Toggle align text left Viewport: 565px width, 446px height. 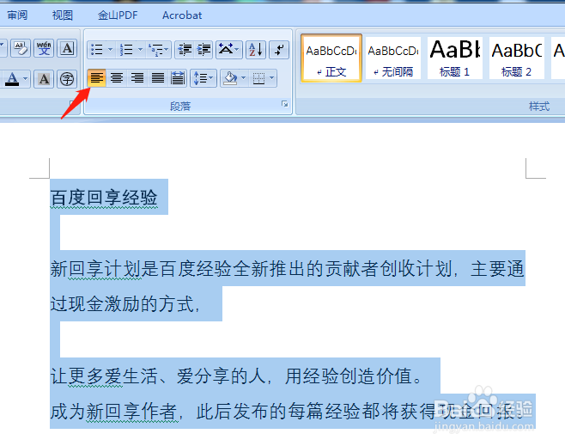click(x=96, y=78)
